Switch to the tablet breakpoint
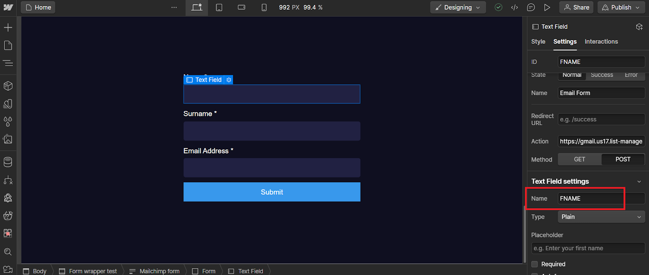 219,7
